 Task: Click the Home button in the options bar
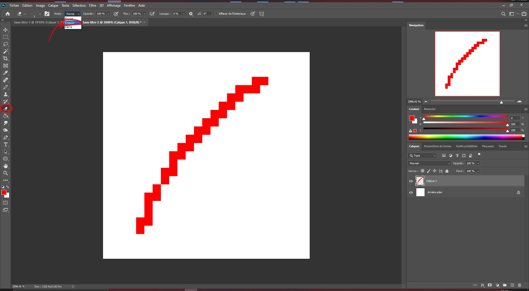(x=7, y=14)
